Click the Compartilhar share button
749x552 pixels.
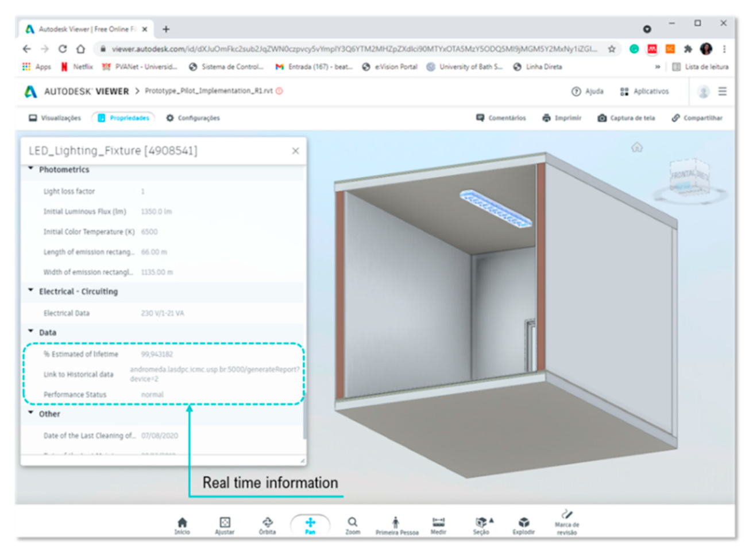[697, 118]
